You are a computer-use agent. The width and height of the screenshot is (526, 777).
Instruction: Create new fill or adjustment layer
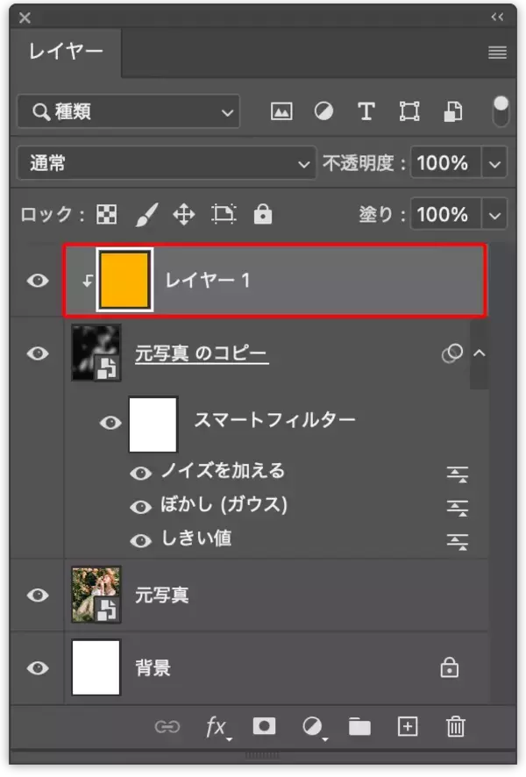pyautogui.click(x=313, y=727)
